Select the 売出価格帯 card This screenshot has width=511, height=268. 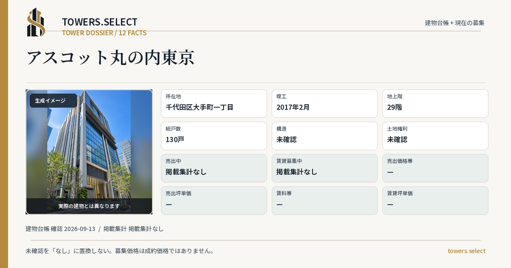click(435, 168)
